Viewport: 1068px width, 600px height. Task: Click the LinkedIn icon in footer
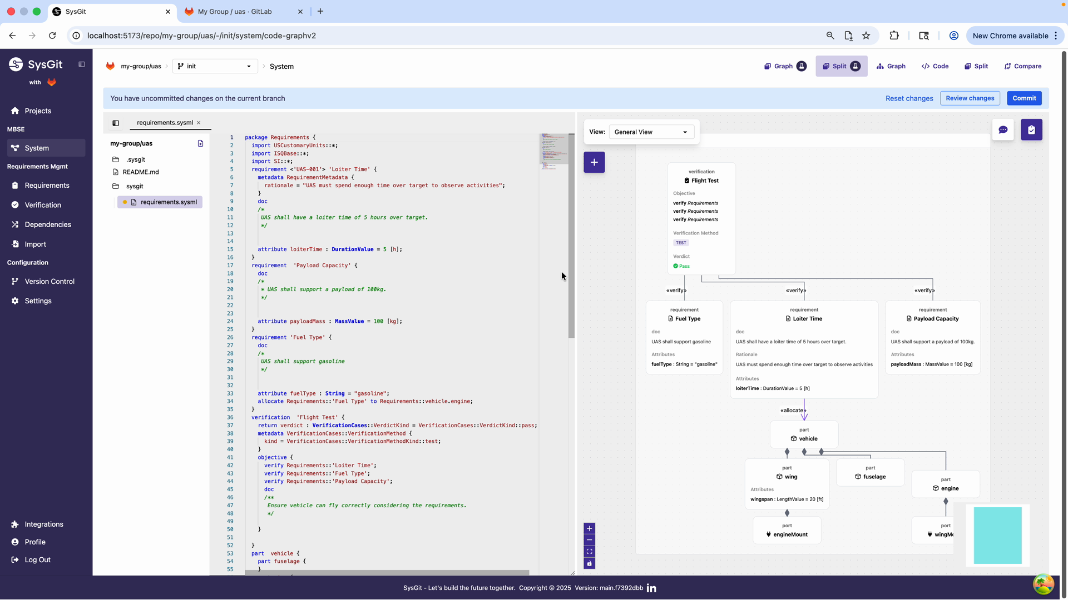click(x=651, y=588)
